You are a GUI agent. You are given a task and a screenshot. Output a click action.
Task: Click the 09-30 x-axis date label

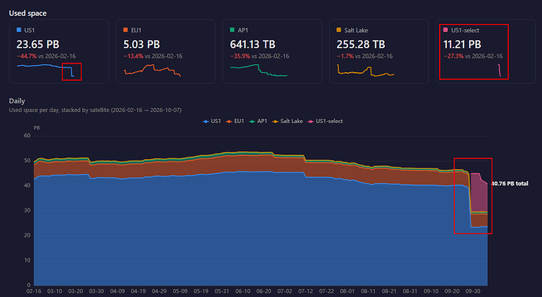473,292
